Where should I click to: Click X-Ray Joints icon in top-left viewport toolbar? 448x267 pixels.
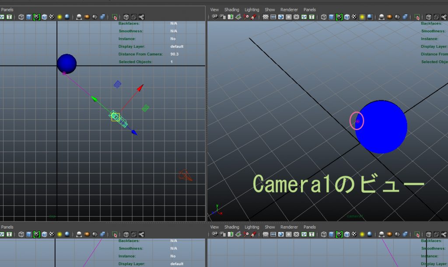[x=141, y=17]
